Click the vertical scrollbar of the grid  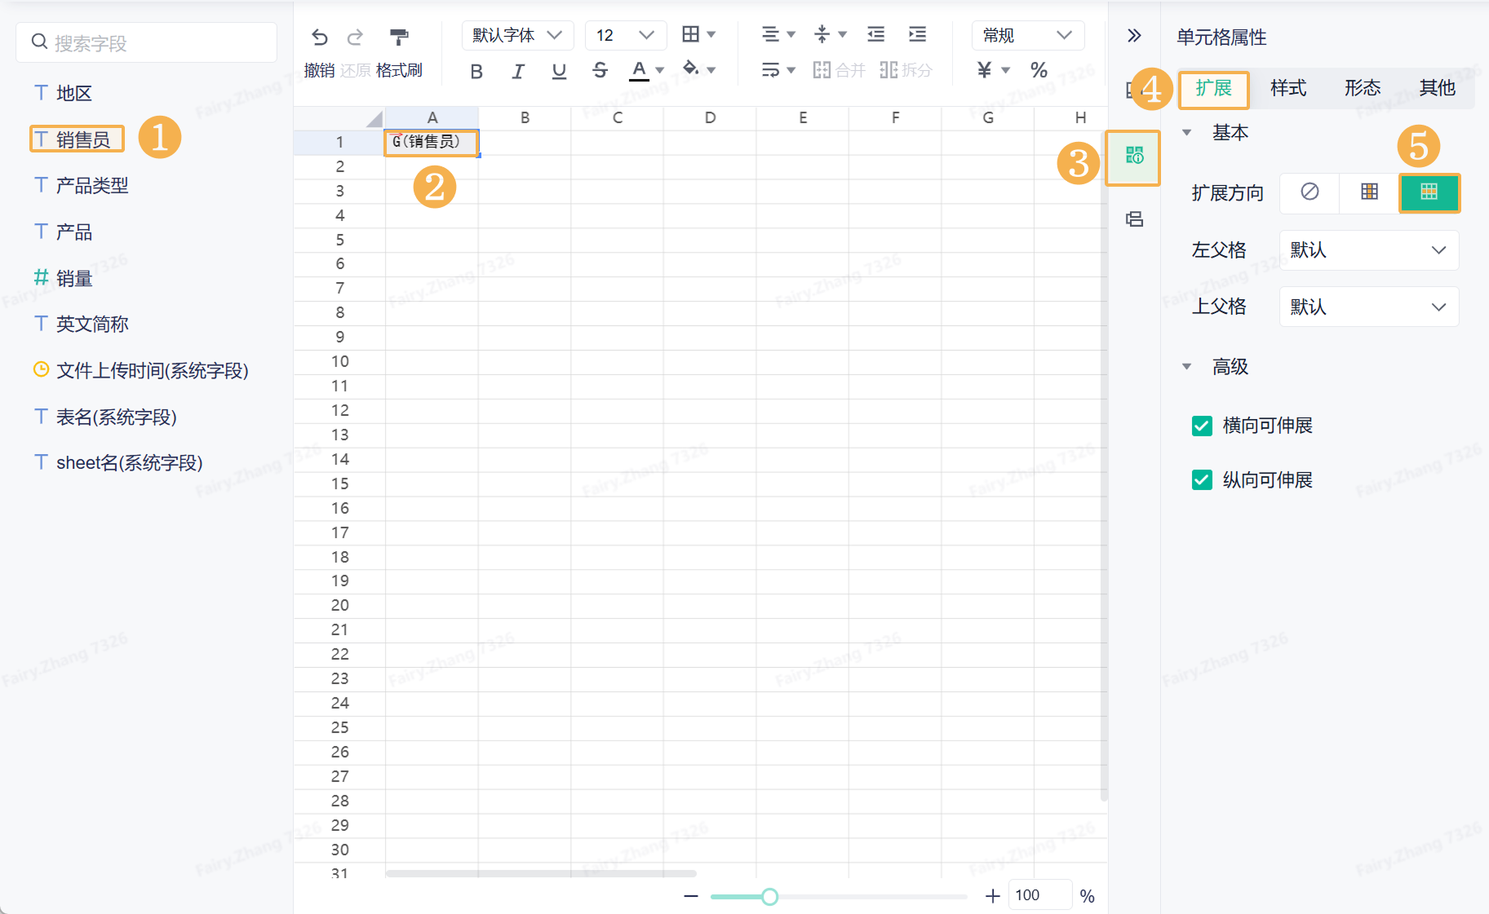(x=1104, y=465)
